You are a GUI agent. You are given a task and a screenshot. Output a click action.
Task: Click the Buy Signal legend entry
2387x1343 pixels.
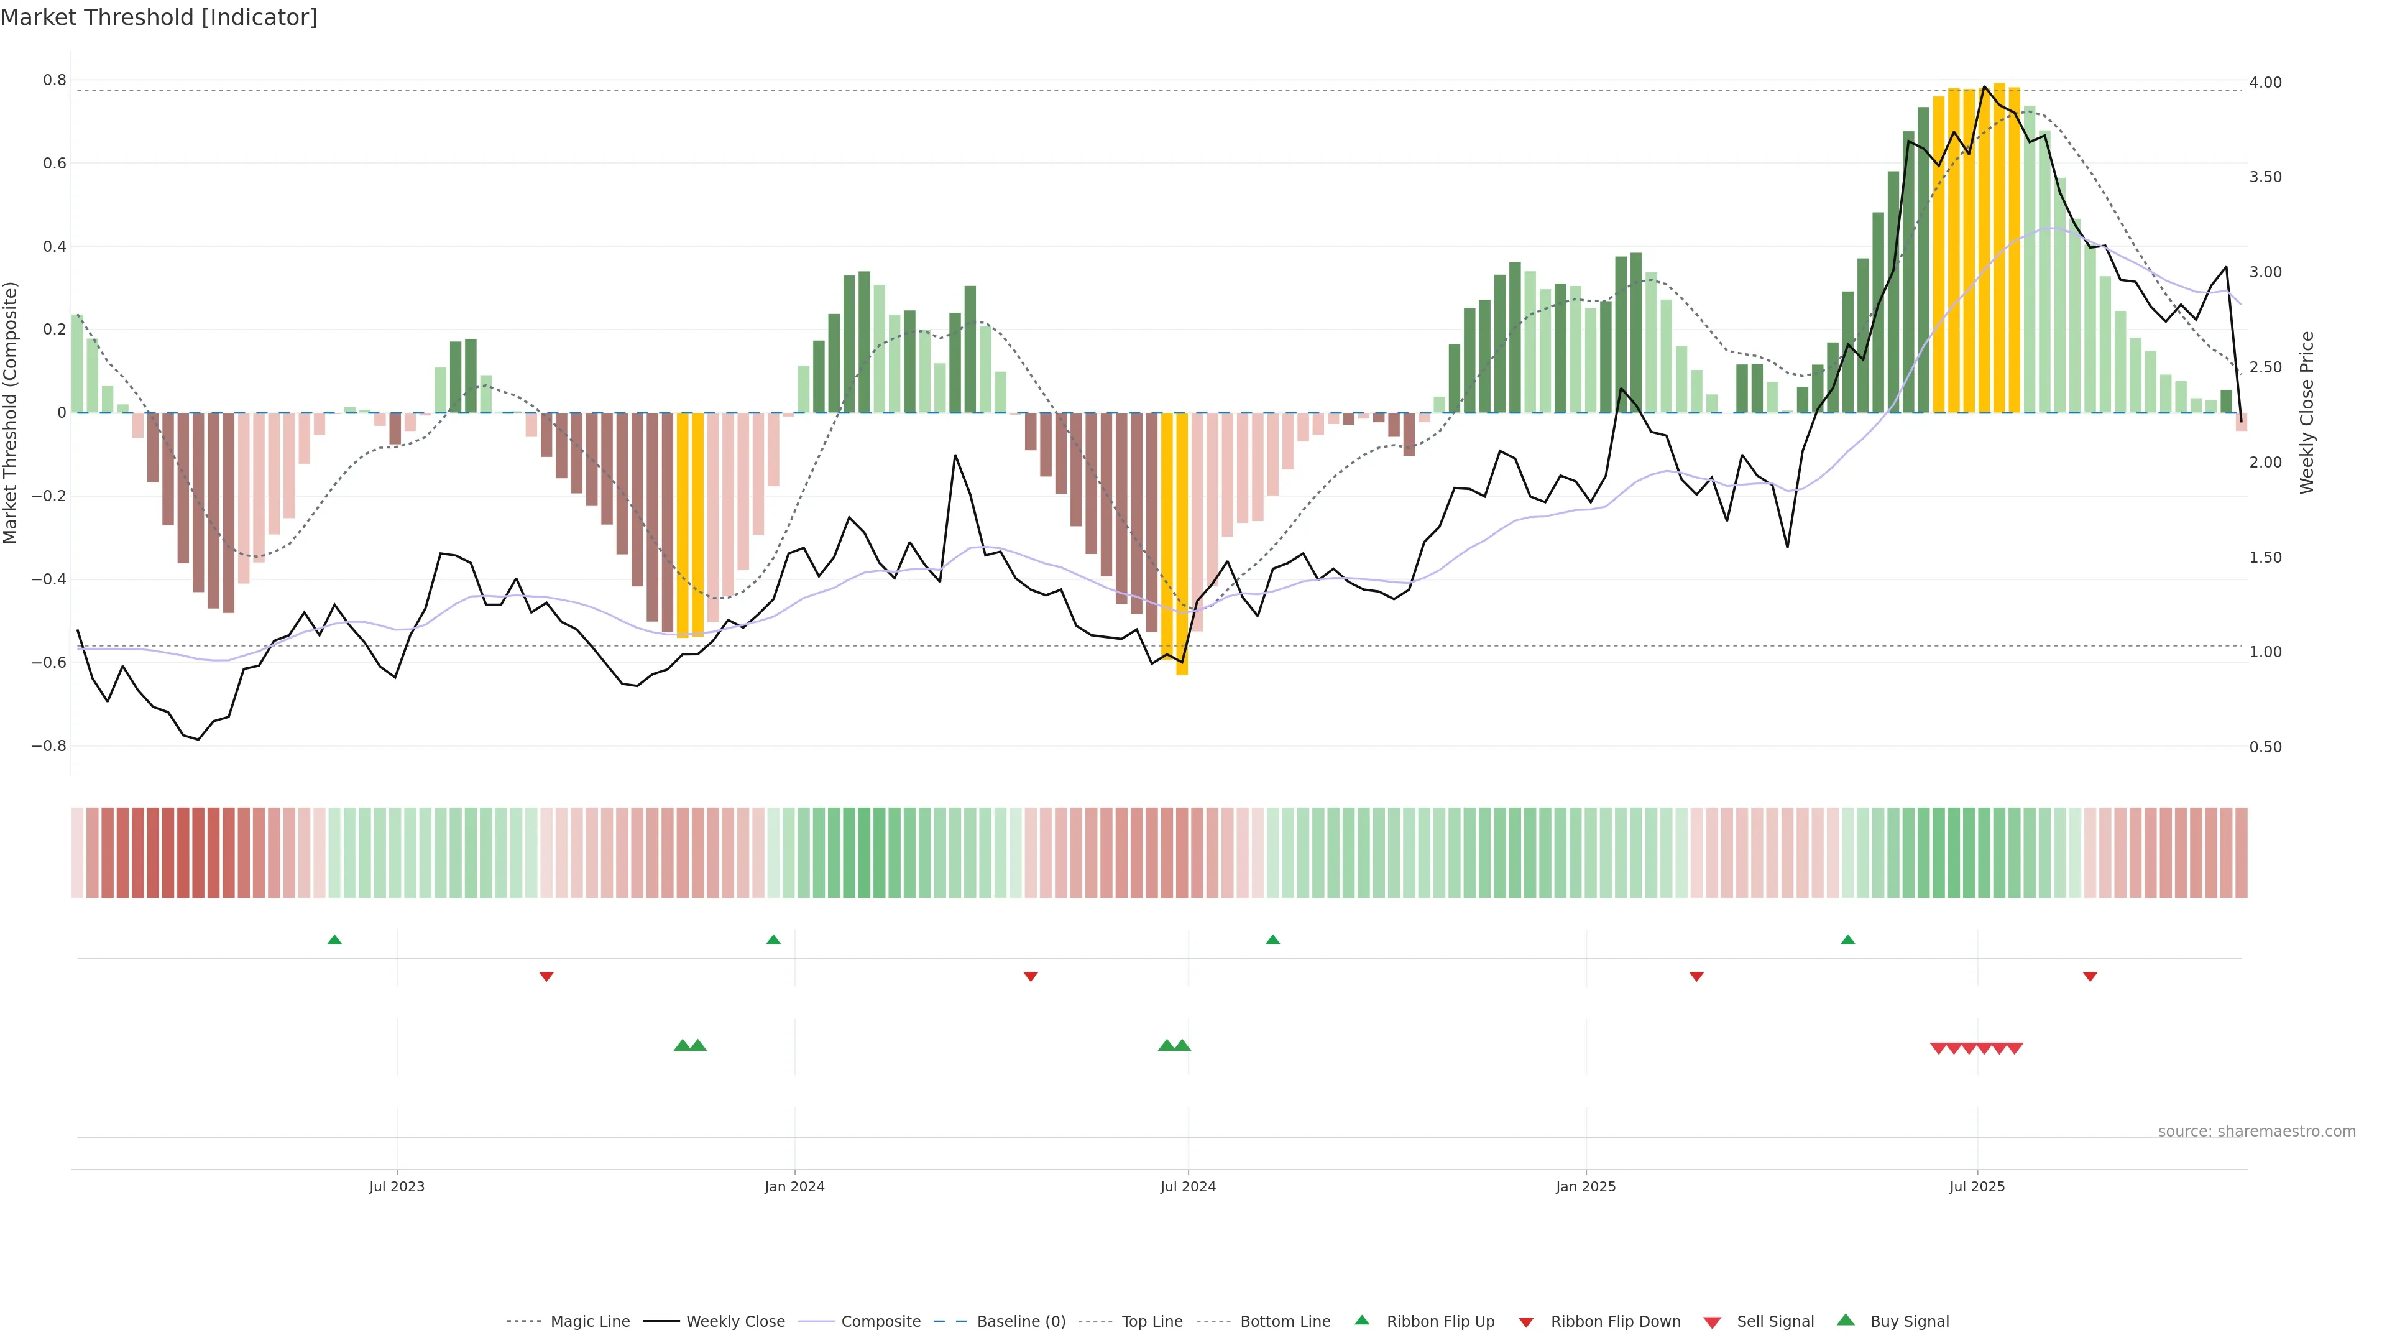pos(1909,1322)
